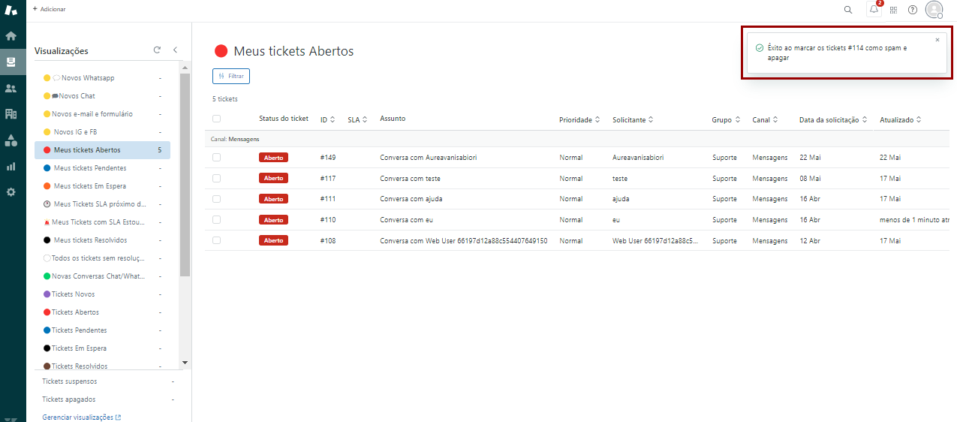Sort tickets by Data da solicitação
Viewport: 957px width, 422px height.
833,120
